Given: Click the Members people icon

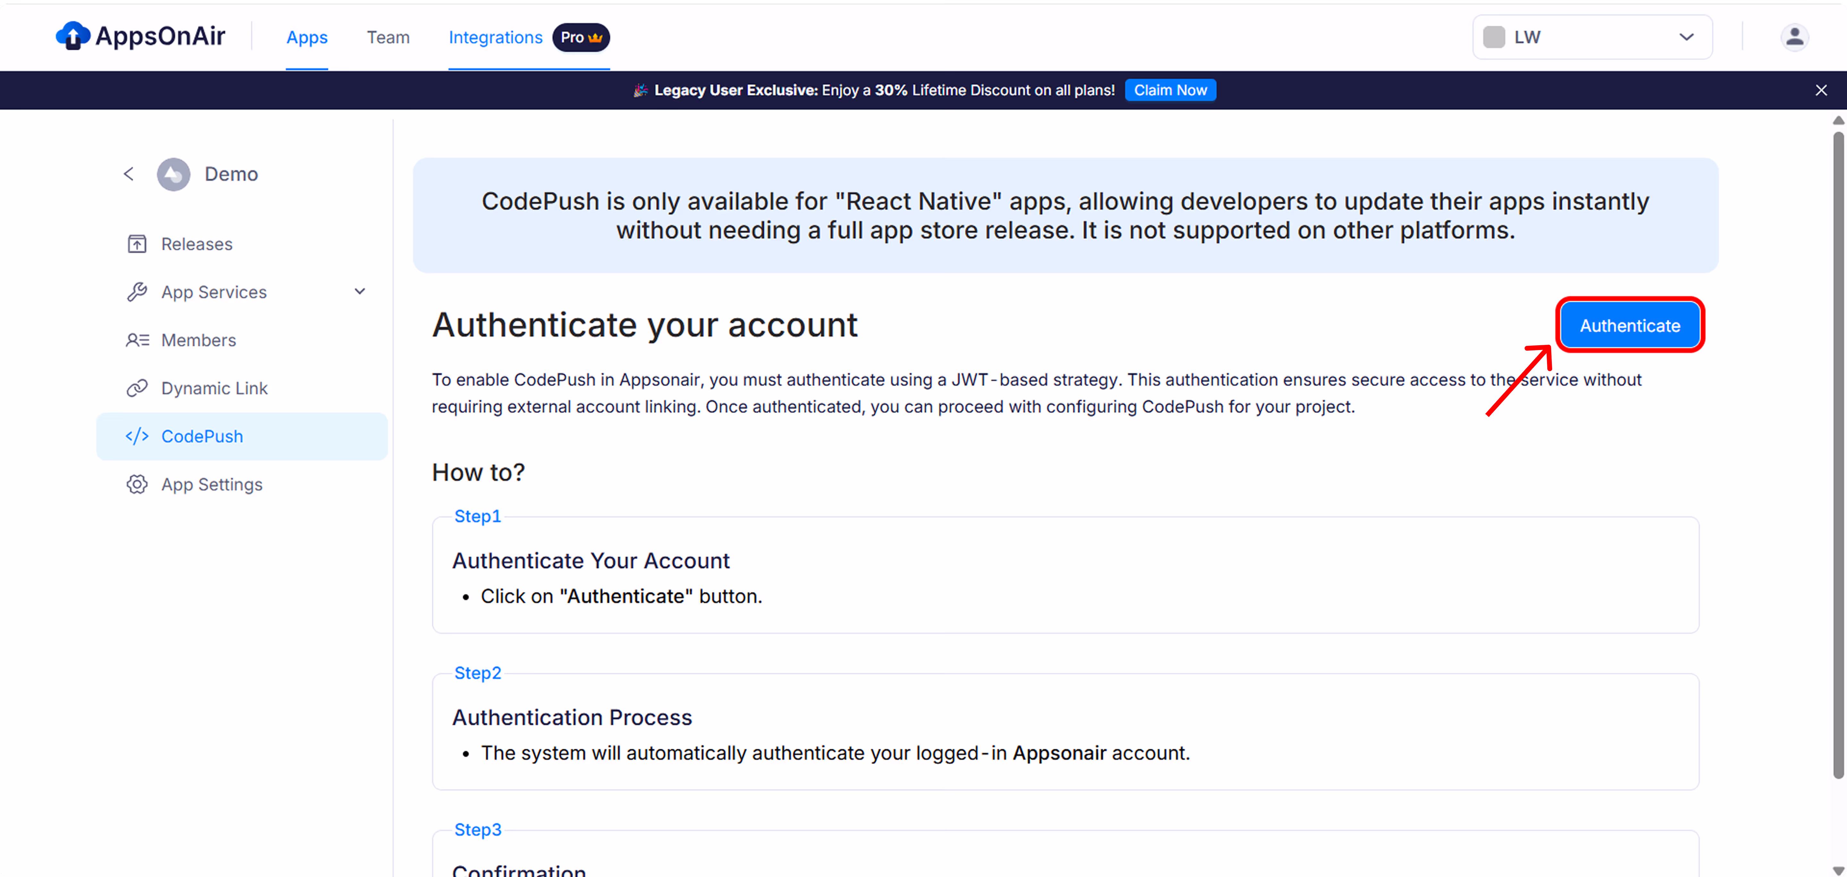Looking at the screenshot, I should [138, 340].
